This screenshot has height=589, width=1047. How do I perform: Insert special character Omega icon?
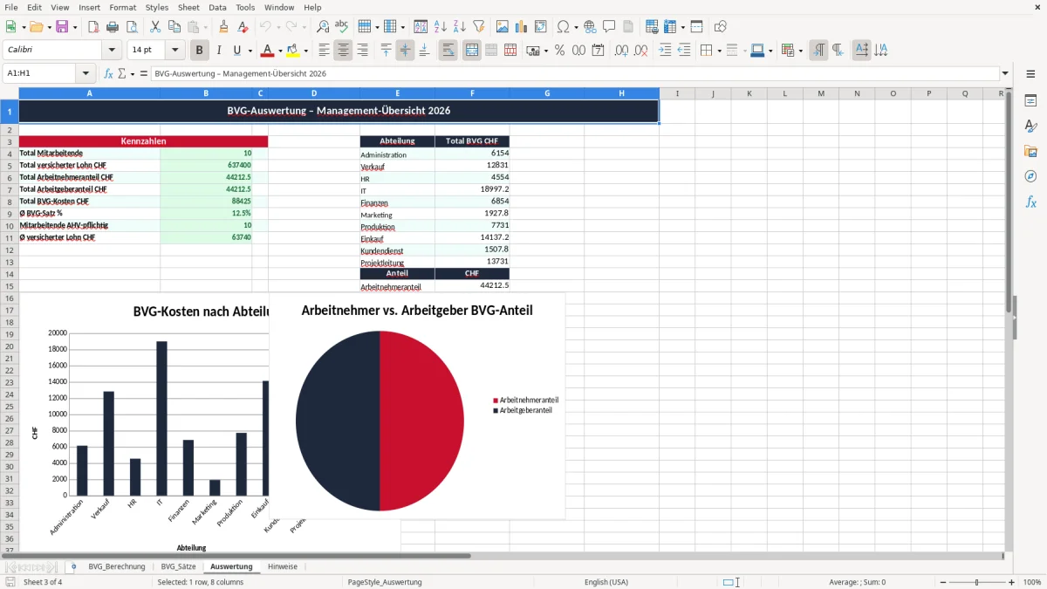(x=563, y=27)
